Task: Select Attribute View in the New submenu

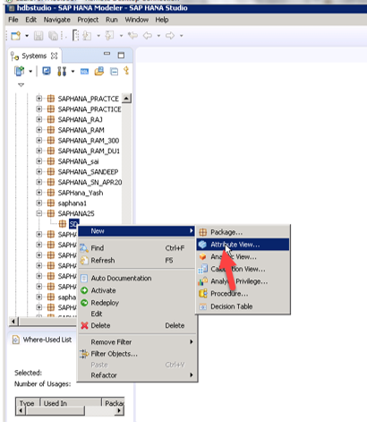Action: click(x=243, y=245)
